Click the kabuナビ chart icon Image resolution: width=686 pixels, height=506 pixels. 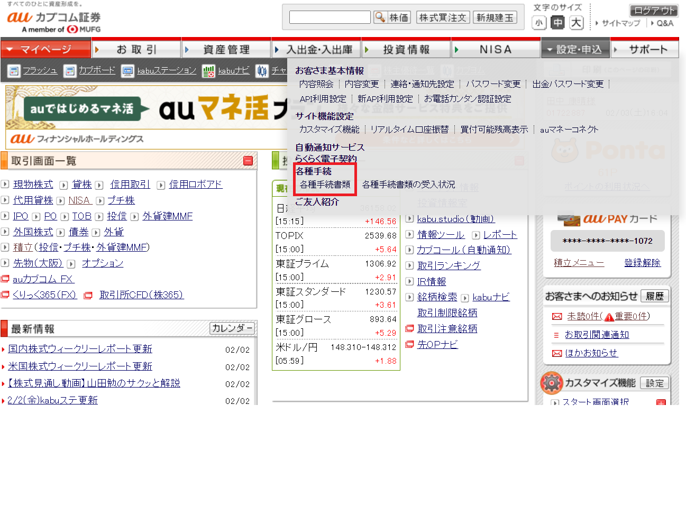tap(209, 71)
